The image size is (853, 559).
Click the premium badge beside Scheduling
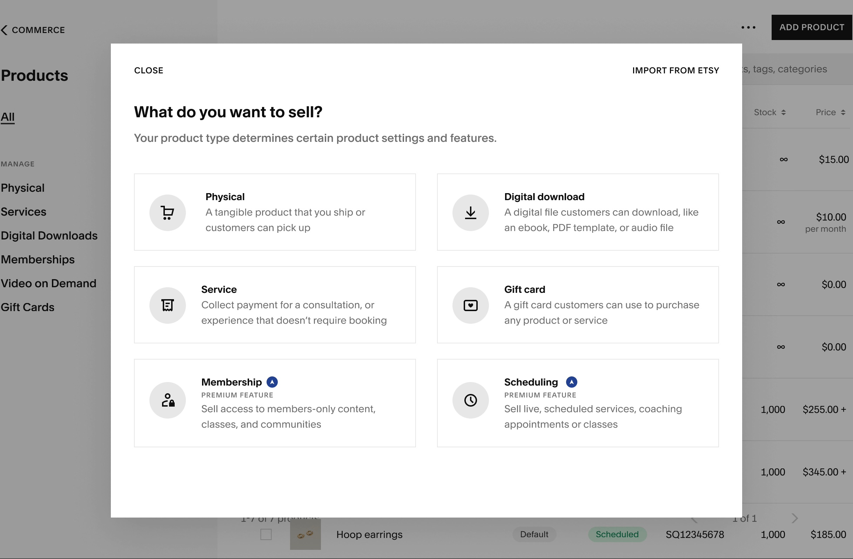(x=571, y=382)
